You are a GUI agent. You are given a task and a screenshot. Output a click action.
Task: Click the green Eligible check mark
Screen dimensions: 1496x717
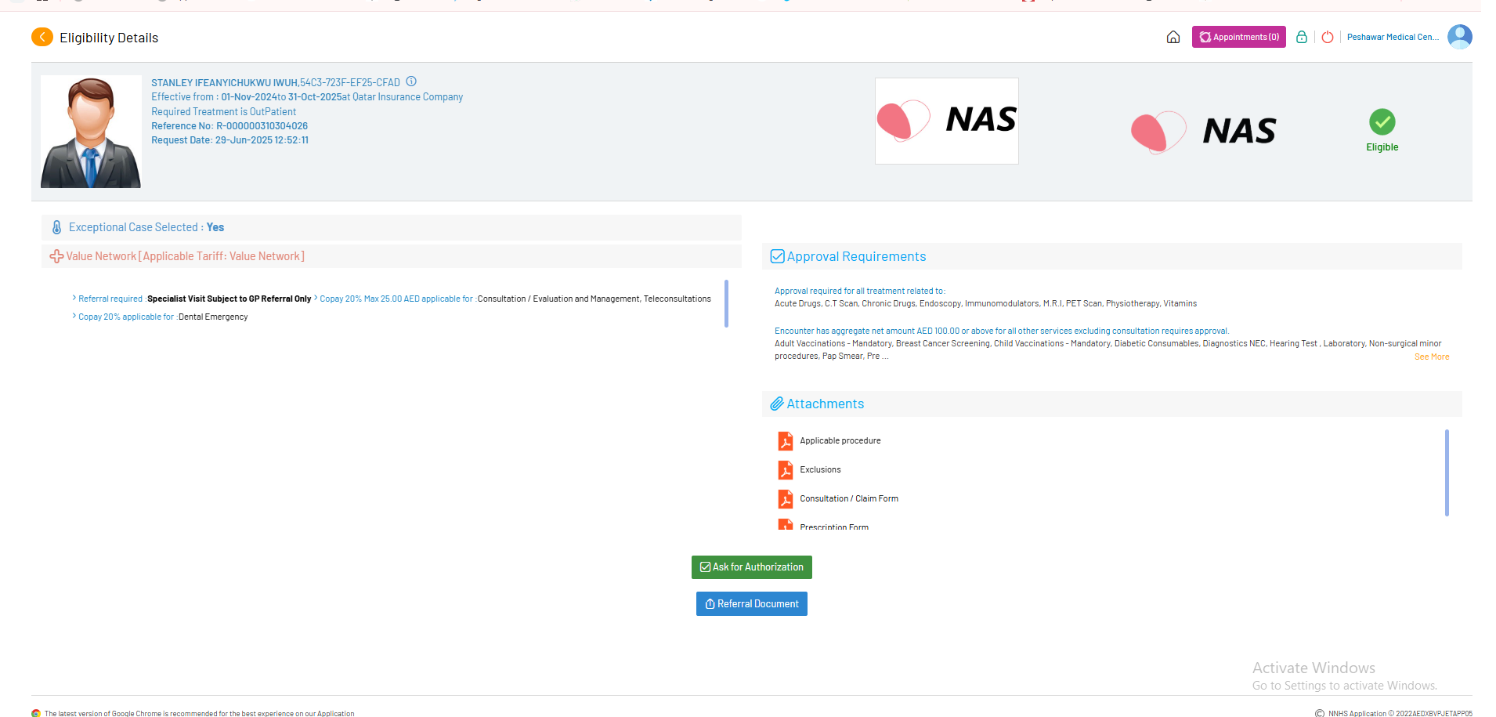coord(1382,122)
